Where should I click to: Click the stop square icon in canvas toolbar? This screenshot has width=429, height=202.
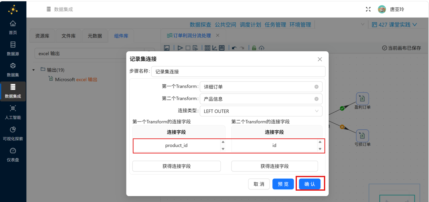188,48
